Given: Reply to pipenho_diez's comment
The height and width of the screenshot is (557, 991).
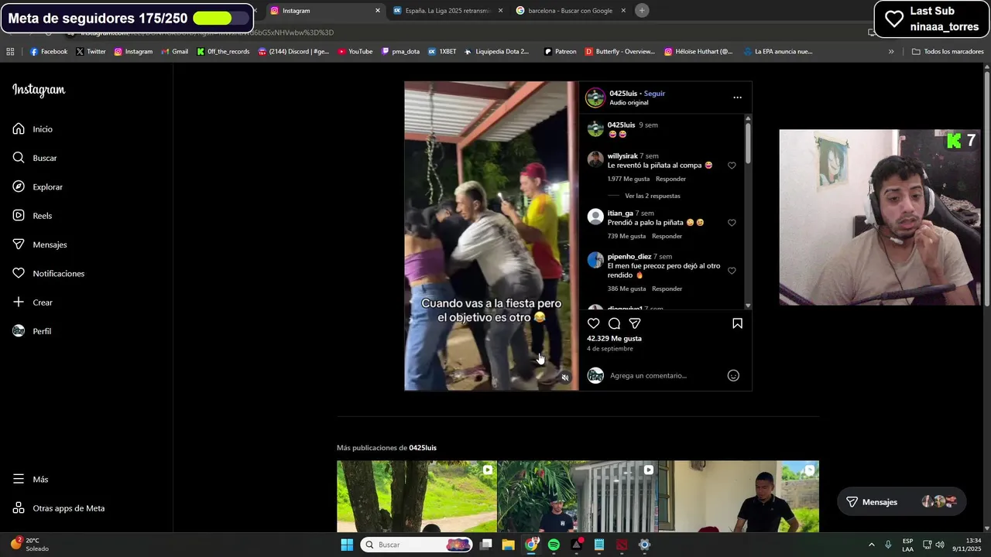Looking at the screenshot, I should 667,289.
